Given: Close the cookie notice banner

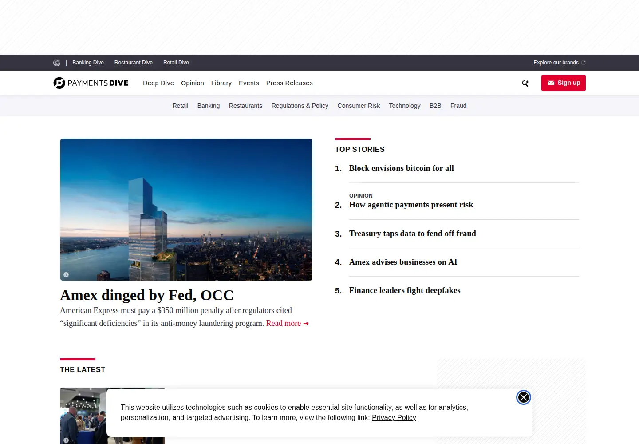Looking at the screenshot, I should tap(524, 397).
